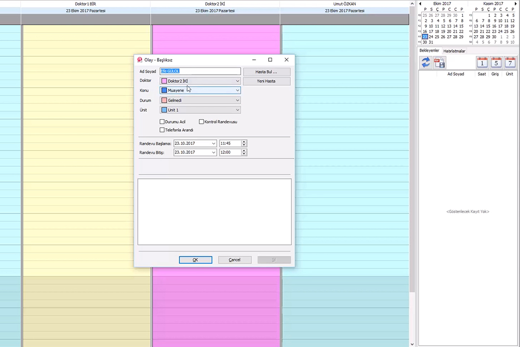Click the blue Muayene color swatch in Konu

pos(164,90)
